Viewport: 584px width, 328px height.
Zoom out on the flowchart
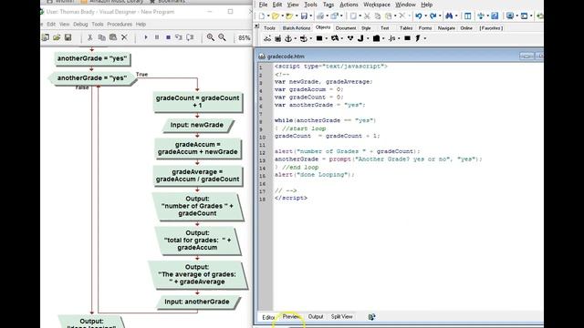[222, 37]
